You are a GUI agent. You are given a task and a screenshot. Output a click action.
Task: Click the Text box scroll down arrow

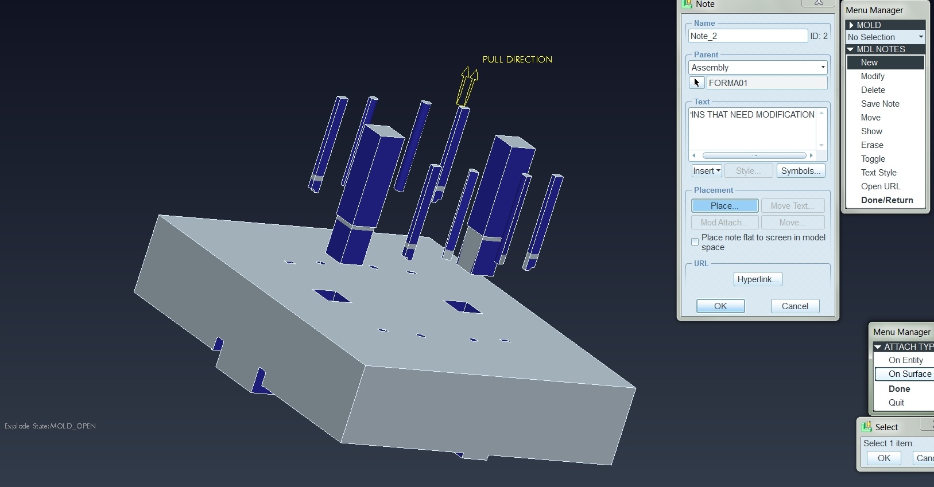pyautogui.click(x=821, y=145)
